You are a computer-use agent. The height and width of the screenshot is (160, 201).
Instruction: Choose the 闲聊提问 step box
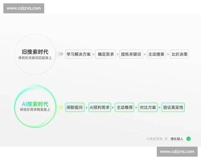pyautogui.click(x=75, y=107)
